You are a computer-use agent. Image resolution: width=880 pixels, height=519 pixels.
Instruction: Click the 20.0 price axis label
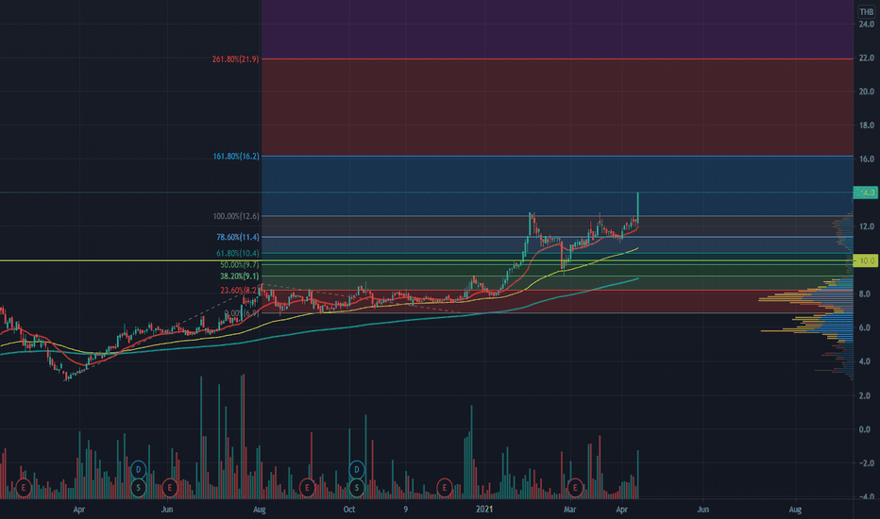tap(866, 92)
